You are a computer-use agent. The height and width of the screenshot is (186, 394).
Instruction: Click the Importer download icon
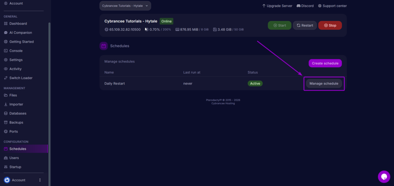point(6,104)
